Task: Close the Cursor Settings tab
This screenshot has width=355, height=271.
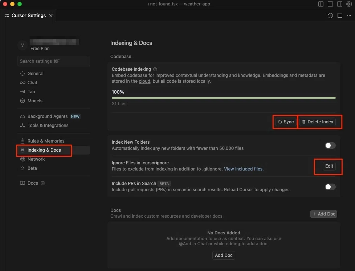Action: (51, 15)
